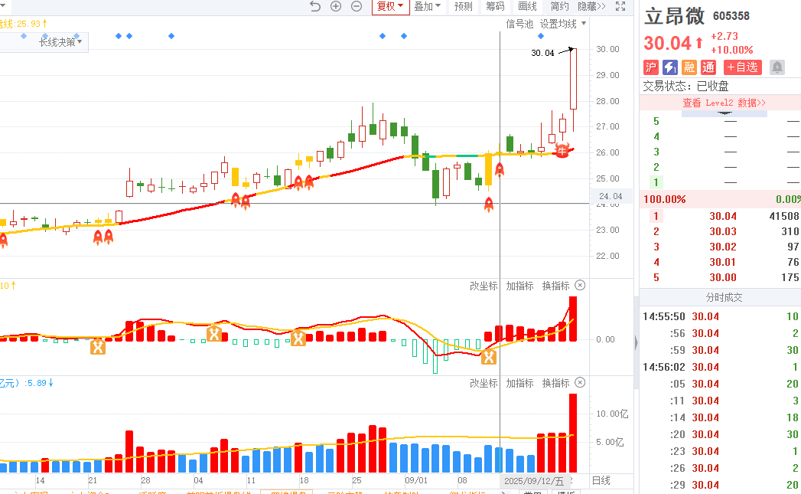Click 换指标 in the MACD panel
The image size is (801, 494).
[x=555, y=286]
